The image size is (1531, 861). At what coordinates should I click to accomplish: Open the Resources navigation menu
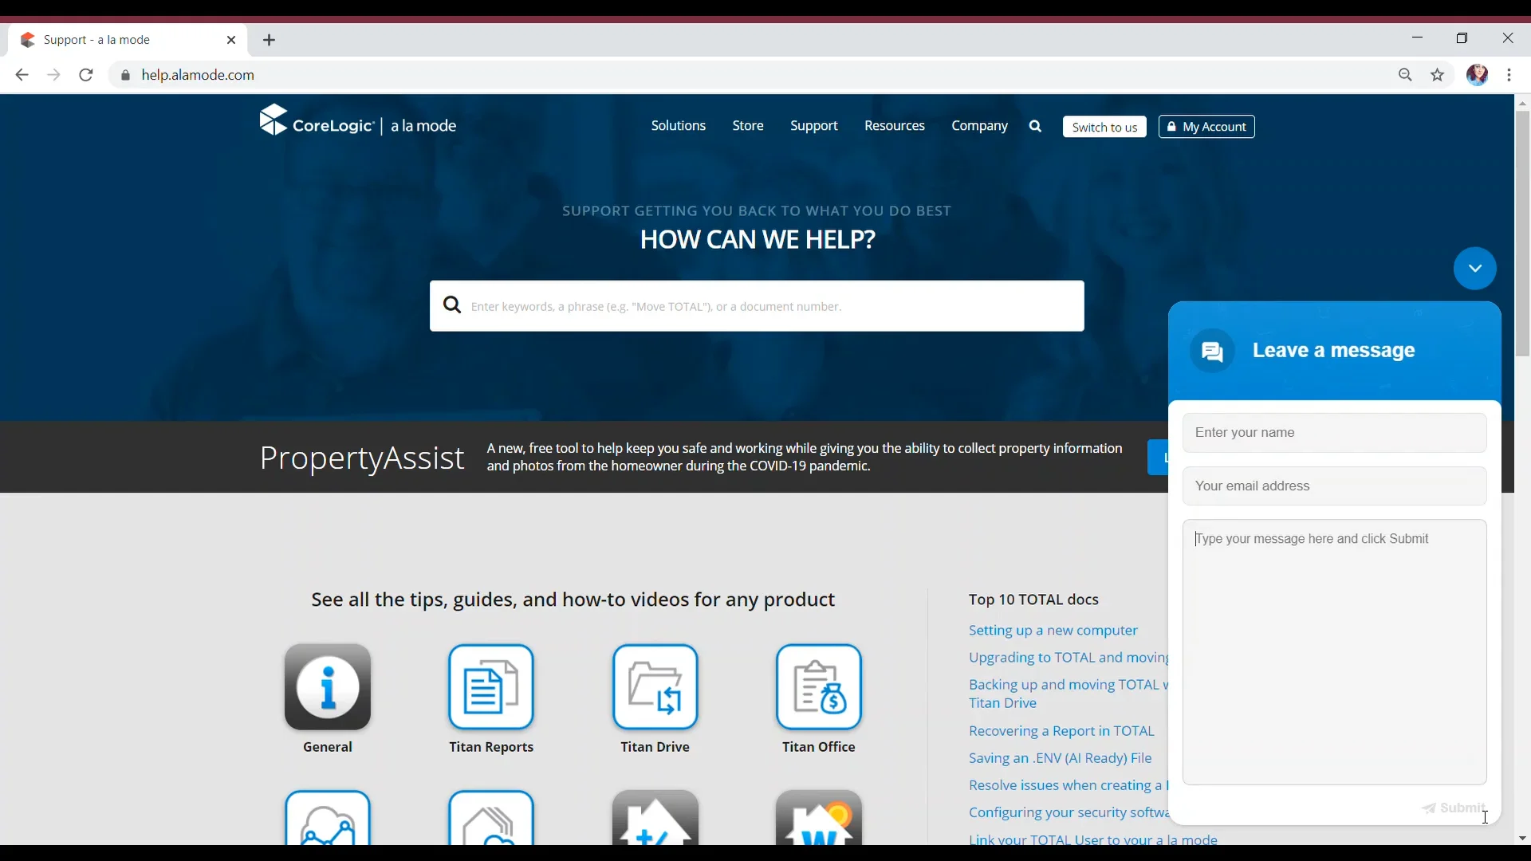click(895, 126)
